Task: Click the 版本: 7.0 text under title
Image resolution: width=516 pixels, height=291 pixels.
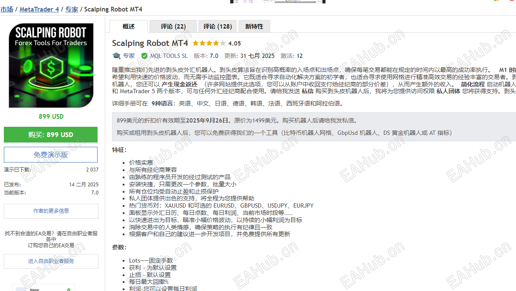Action: [x=206, y=56]
